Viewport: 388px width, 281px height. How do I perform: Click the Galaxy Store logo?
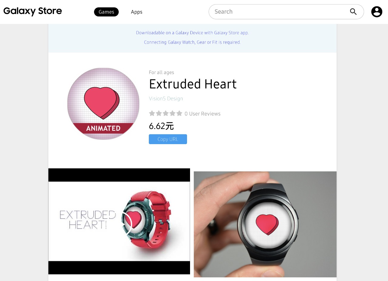33,12
